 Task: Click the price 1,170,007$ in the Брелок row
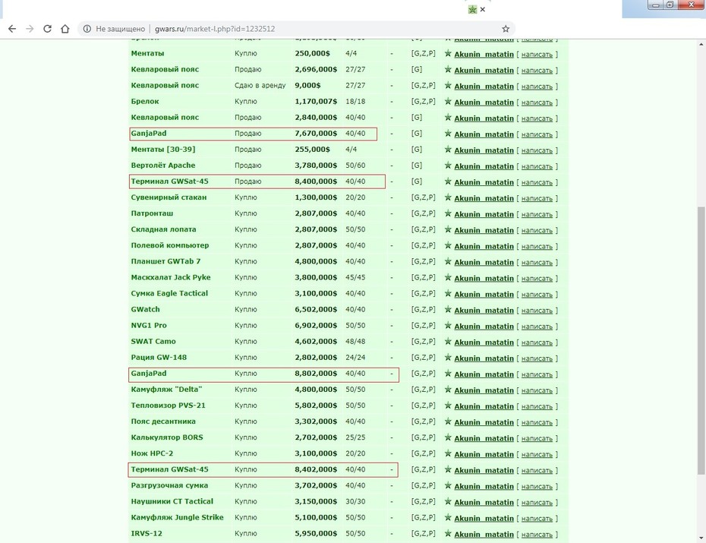click(x=316, y=101)
